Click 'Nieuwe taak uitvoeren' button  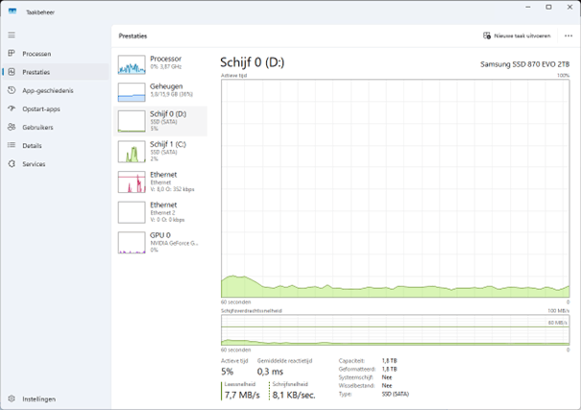click(x=517, y=36)
